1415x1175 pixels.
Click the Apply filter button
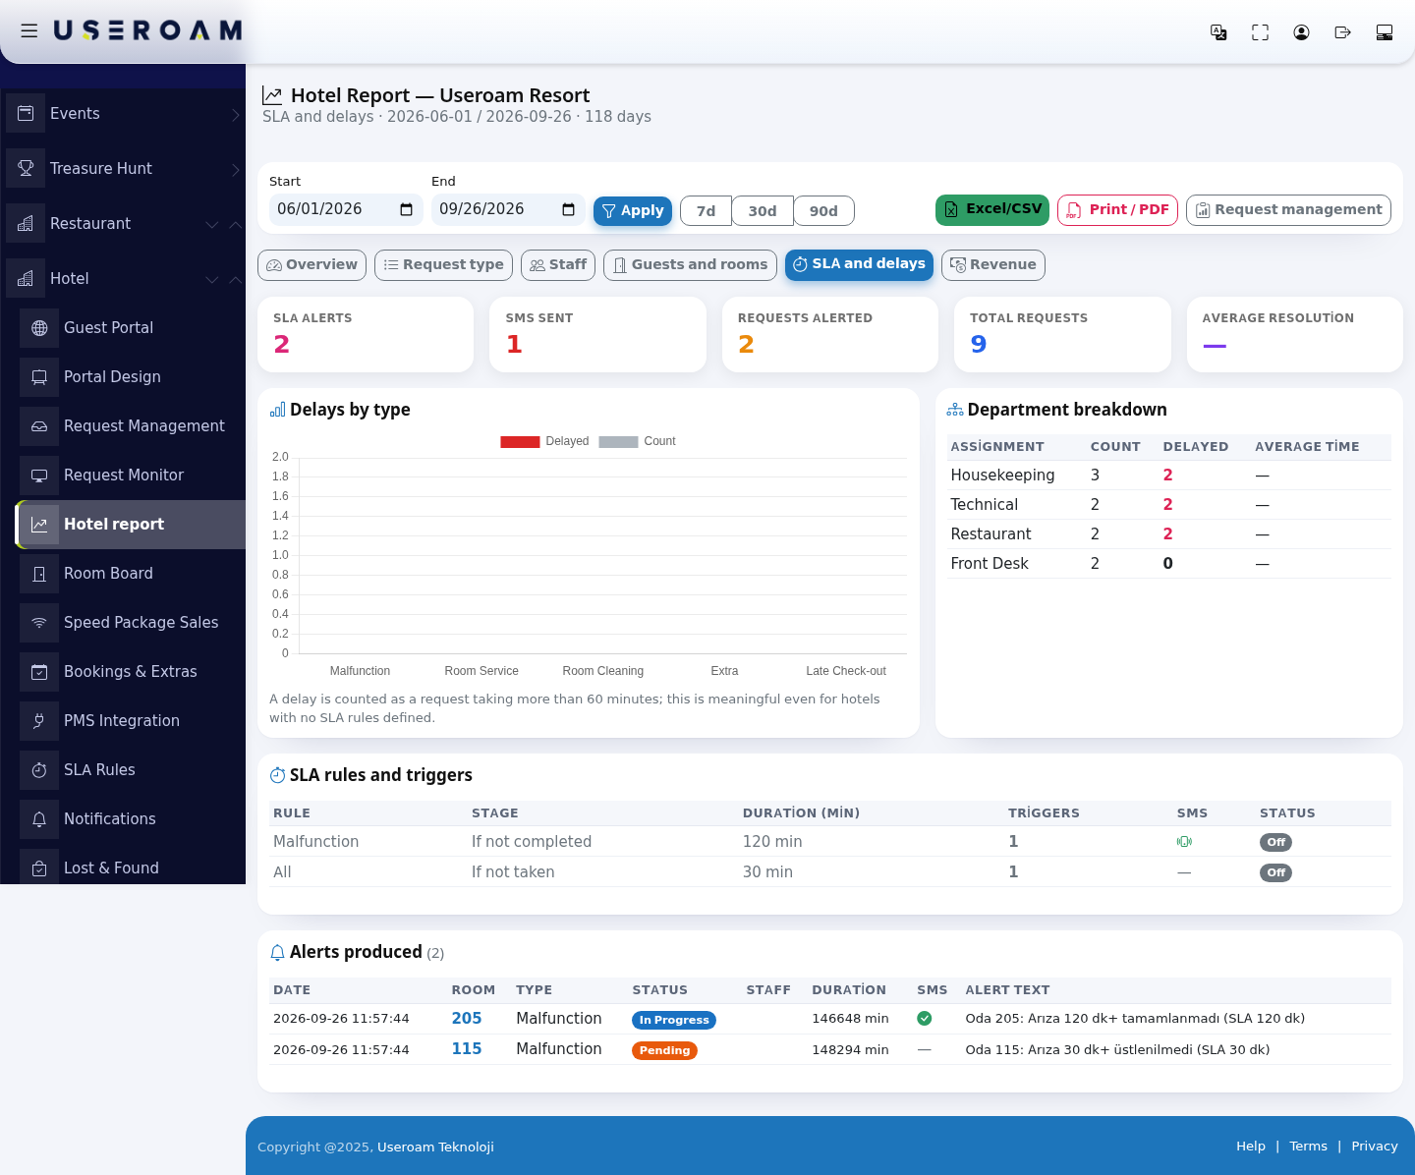633,210
